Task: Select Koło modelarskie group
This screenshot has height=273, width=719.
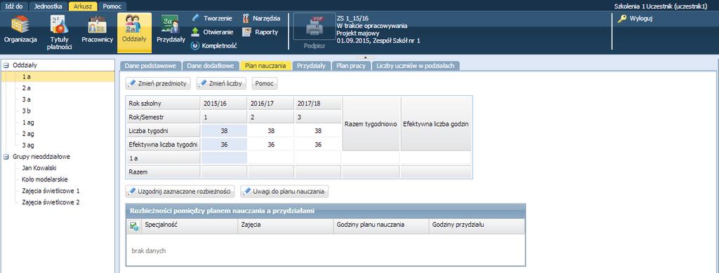Action: (x=44, y=180)
